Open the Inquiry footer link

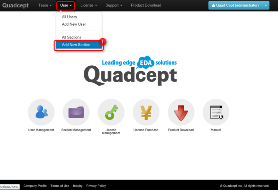click(x=77, y=186)
